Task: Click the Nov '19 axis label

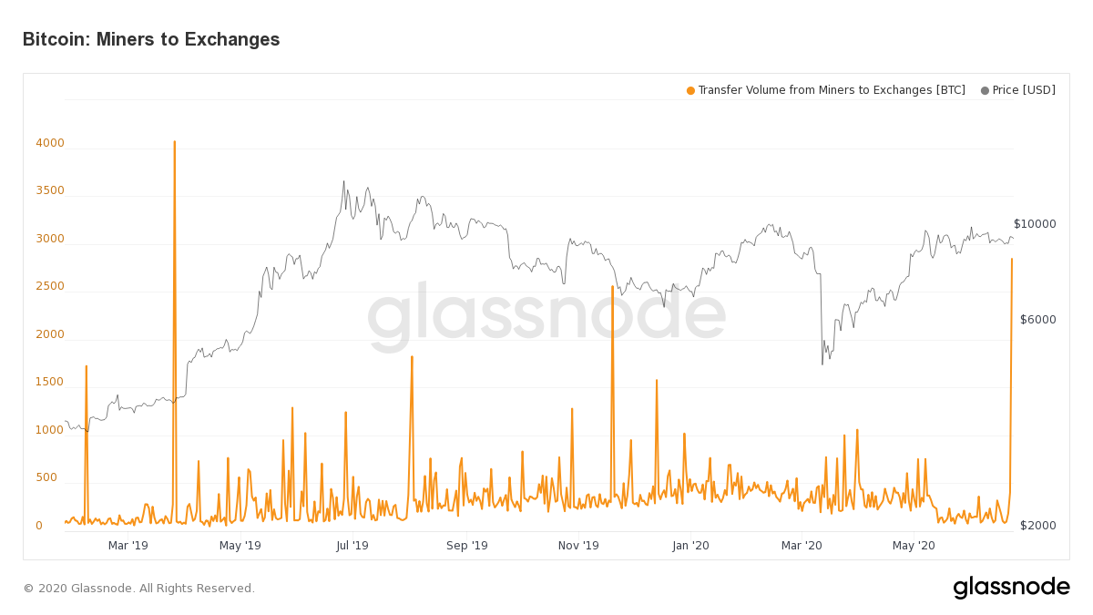Action: click(578, 546)
